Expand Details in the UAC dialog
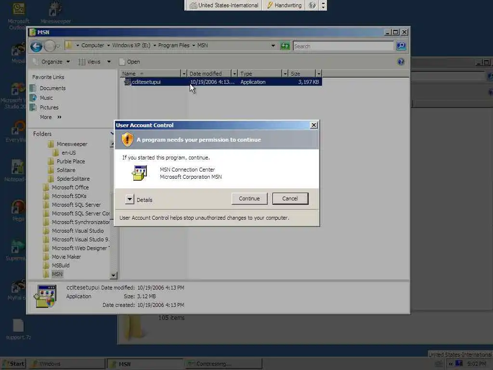This screenshot has height=370, width=493. (x=130, y=199)
